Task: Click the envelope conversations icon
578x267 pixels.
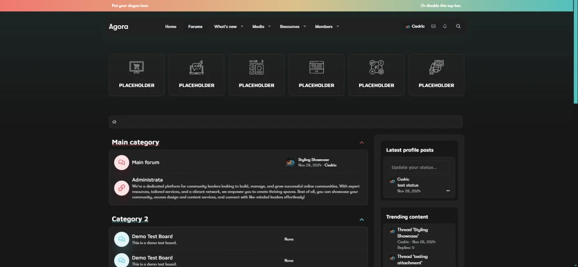Action: tap(433, 27)
